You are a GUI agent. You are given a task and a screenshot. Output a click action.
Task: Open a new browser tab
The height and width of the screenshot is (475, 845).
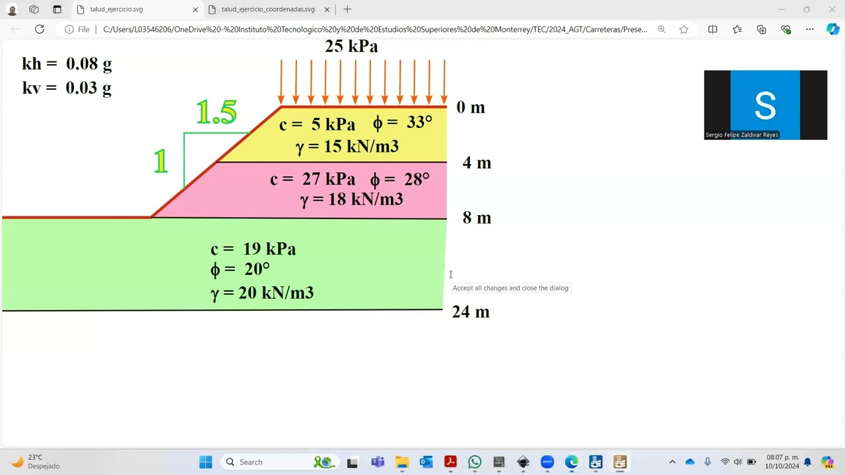click(347, 10)
